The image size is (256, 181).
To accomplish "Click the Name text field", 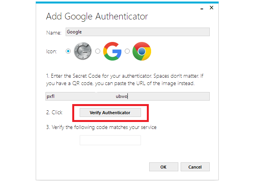I will [137, 32].
